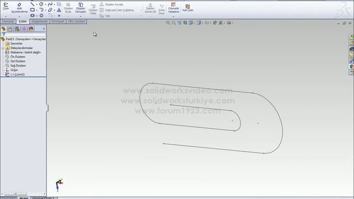The height and width of the screenshot is (199, 354).
Task: Open the DimXpertManager panel tab
Action: 24,29
